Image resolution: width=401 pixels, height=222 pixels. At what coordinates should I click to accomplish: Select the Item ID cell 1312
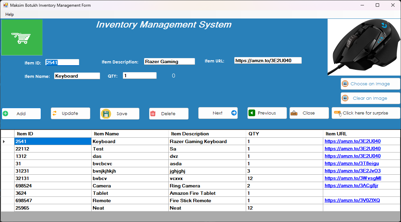click(x=53, y=156)
